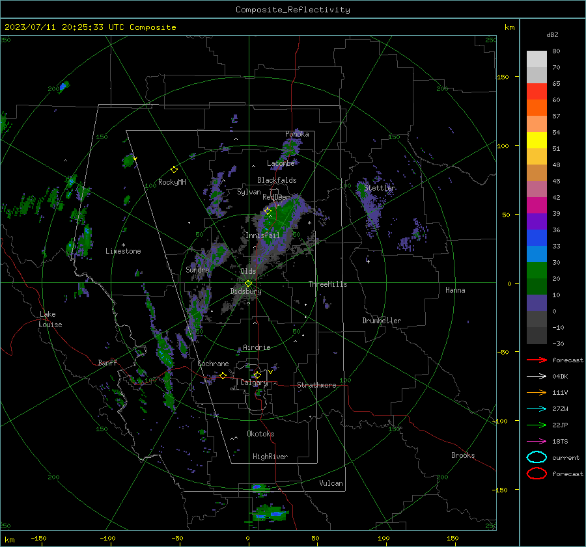586x547 pixels.
Task: Click the white plus marker west of Hanna
Action: click(368, 261)
